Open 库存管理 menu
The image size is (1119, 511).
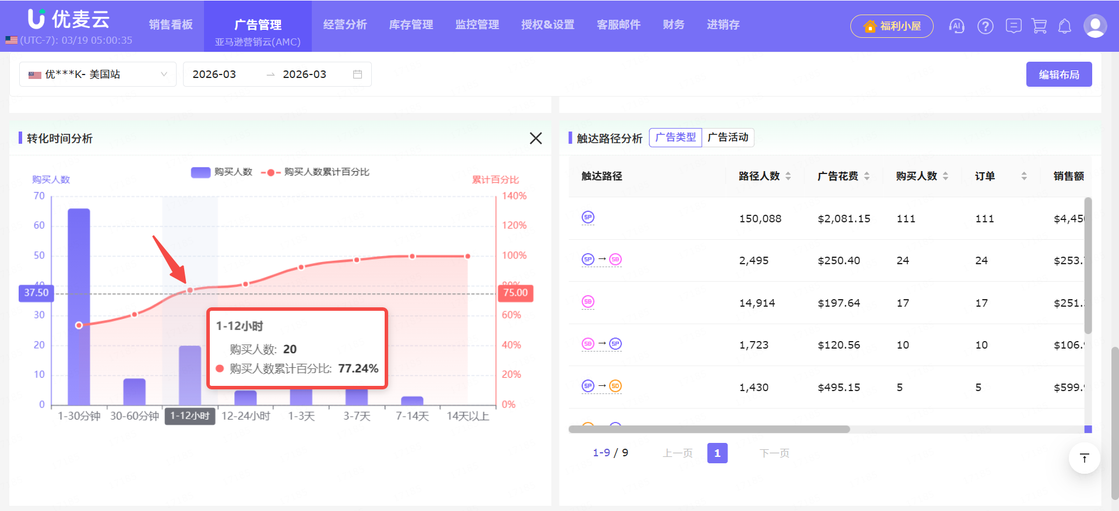tap(411, 24)
